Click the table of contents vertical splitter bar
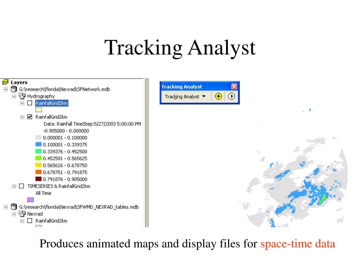This screenshot has width=360, height=270. [146, 153]
